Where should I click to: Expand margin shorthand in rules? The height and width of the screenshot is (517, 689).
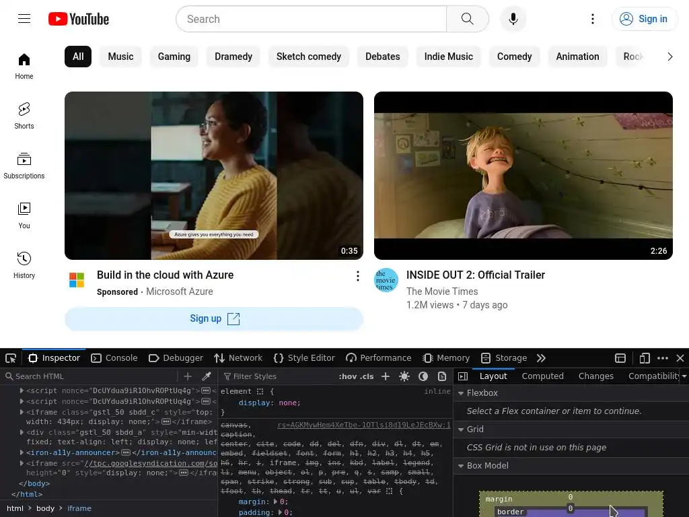[x=275, y=502]
